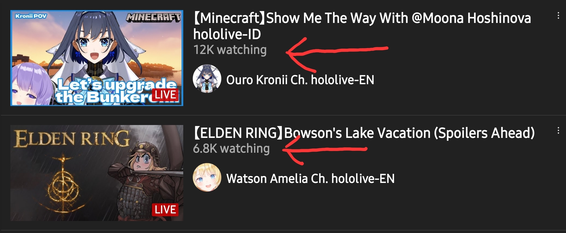The image size is (566, 233).
Task: Open options menu for Minecraft stream
Action: click(558, 16)
